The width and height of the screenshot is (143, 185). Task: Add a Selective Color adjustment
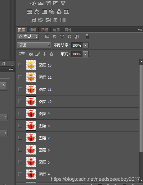56,20
